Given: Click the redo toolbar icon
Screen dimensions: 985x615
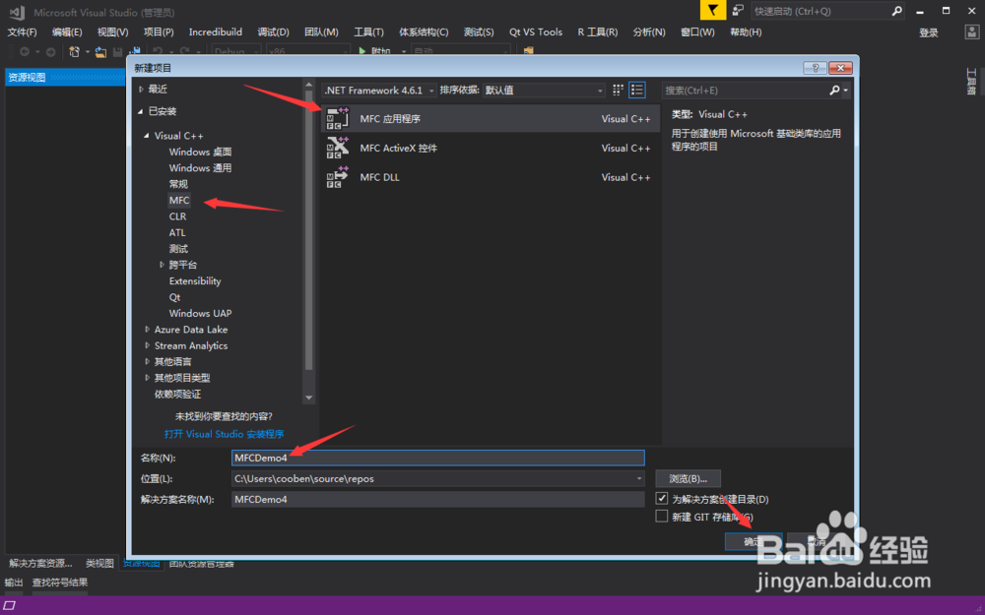Looking at the screenshot, I should coord(184,52).
